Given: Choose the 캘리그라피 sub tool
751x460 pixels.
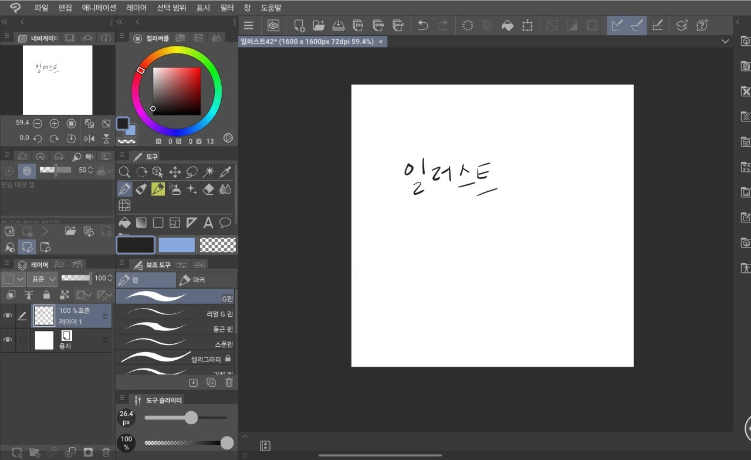Looking at the screenshot, I should [175, 358].
